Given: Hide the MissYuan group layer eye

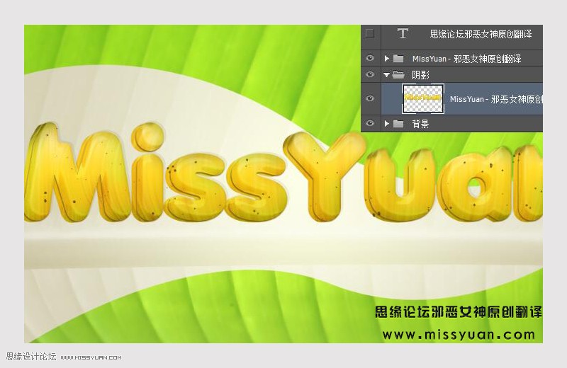Looking at the screenshot, I should click(370, 58).
